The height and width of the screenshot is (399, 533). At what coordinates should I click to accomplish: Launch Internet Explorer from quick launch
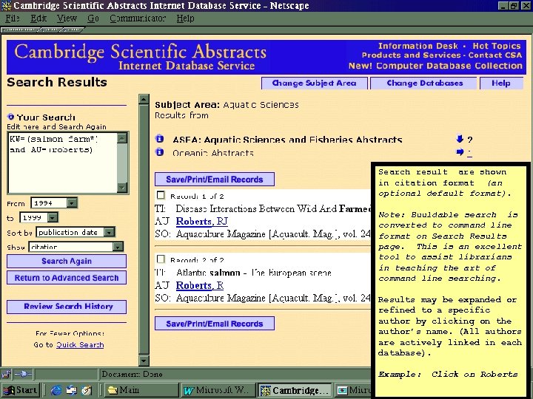point(56,390)
